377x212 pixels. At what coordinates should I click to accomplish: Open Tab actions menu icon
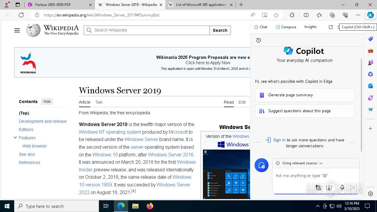click(18, 5)
